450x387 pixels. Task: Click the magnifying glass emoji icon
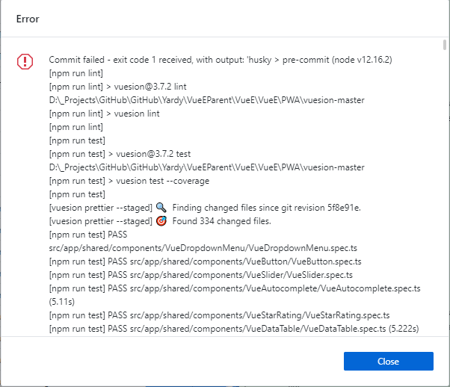click(x=161, y=207)
